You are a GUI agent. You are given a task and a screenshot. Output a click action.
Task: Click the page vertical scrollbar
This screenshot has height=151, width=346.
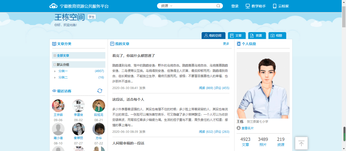tap(344, 76)
